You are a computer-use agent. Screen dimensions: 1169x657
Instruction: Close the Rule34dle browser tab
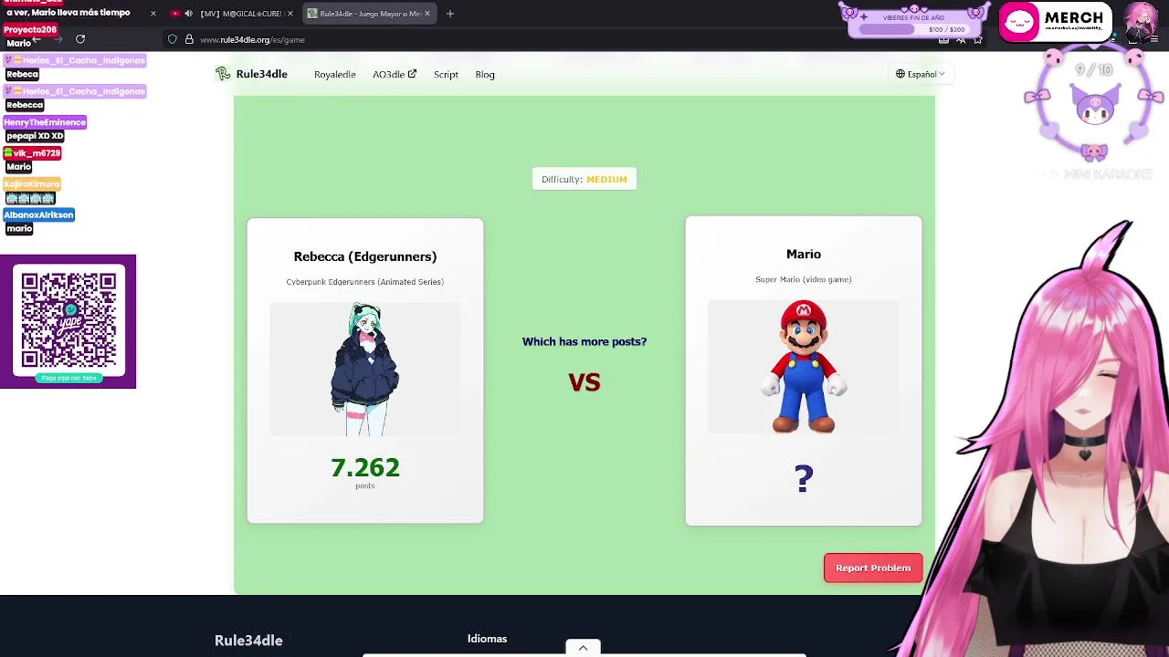point(427,14)
